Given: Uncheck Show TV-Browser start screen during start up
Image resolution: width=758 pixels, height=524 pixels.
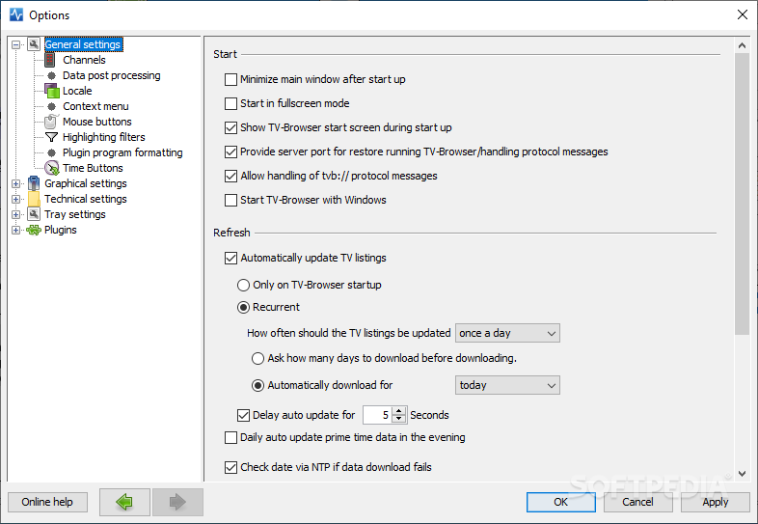Looking at the screenshot, I should click(230, 127).
